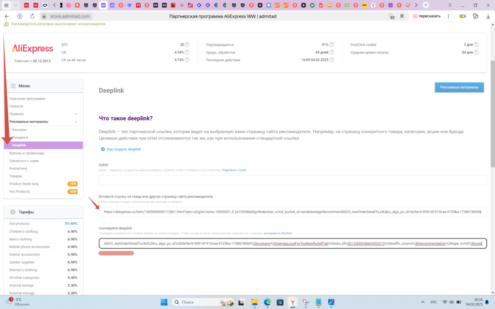
Task: Open Связаться с нами in the menu
Action: point(24,161)
